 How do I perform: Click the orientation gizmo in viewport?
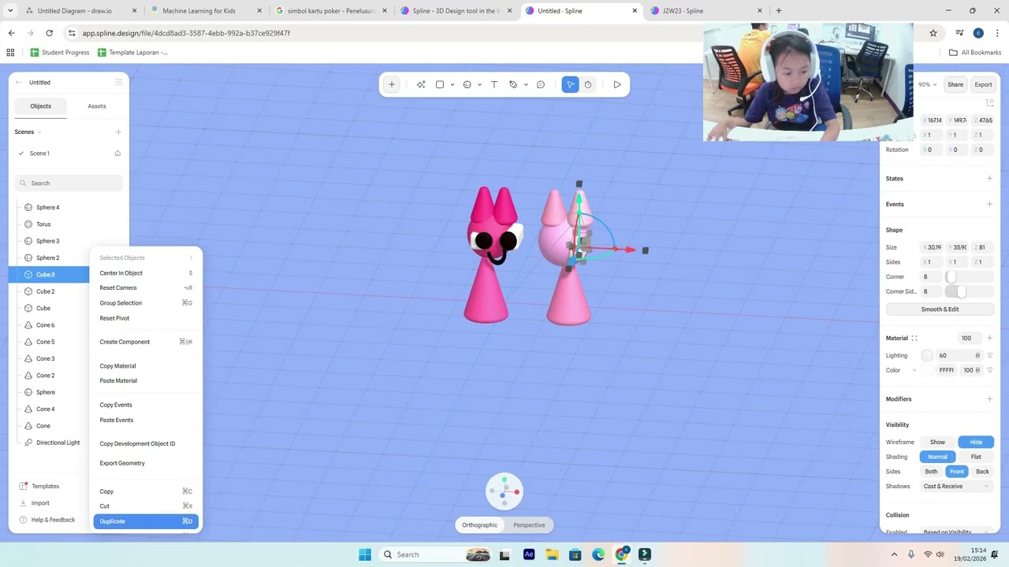504,491
